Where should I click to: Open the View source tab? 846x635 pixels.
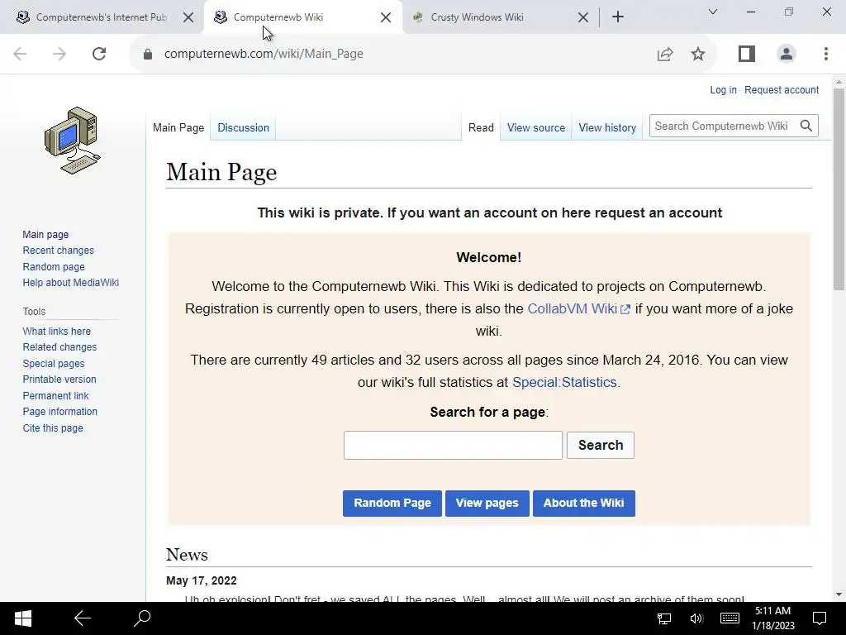pos(535,128)
